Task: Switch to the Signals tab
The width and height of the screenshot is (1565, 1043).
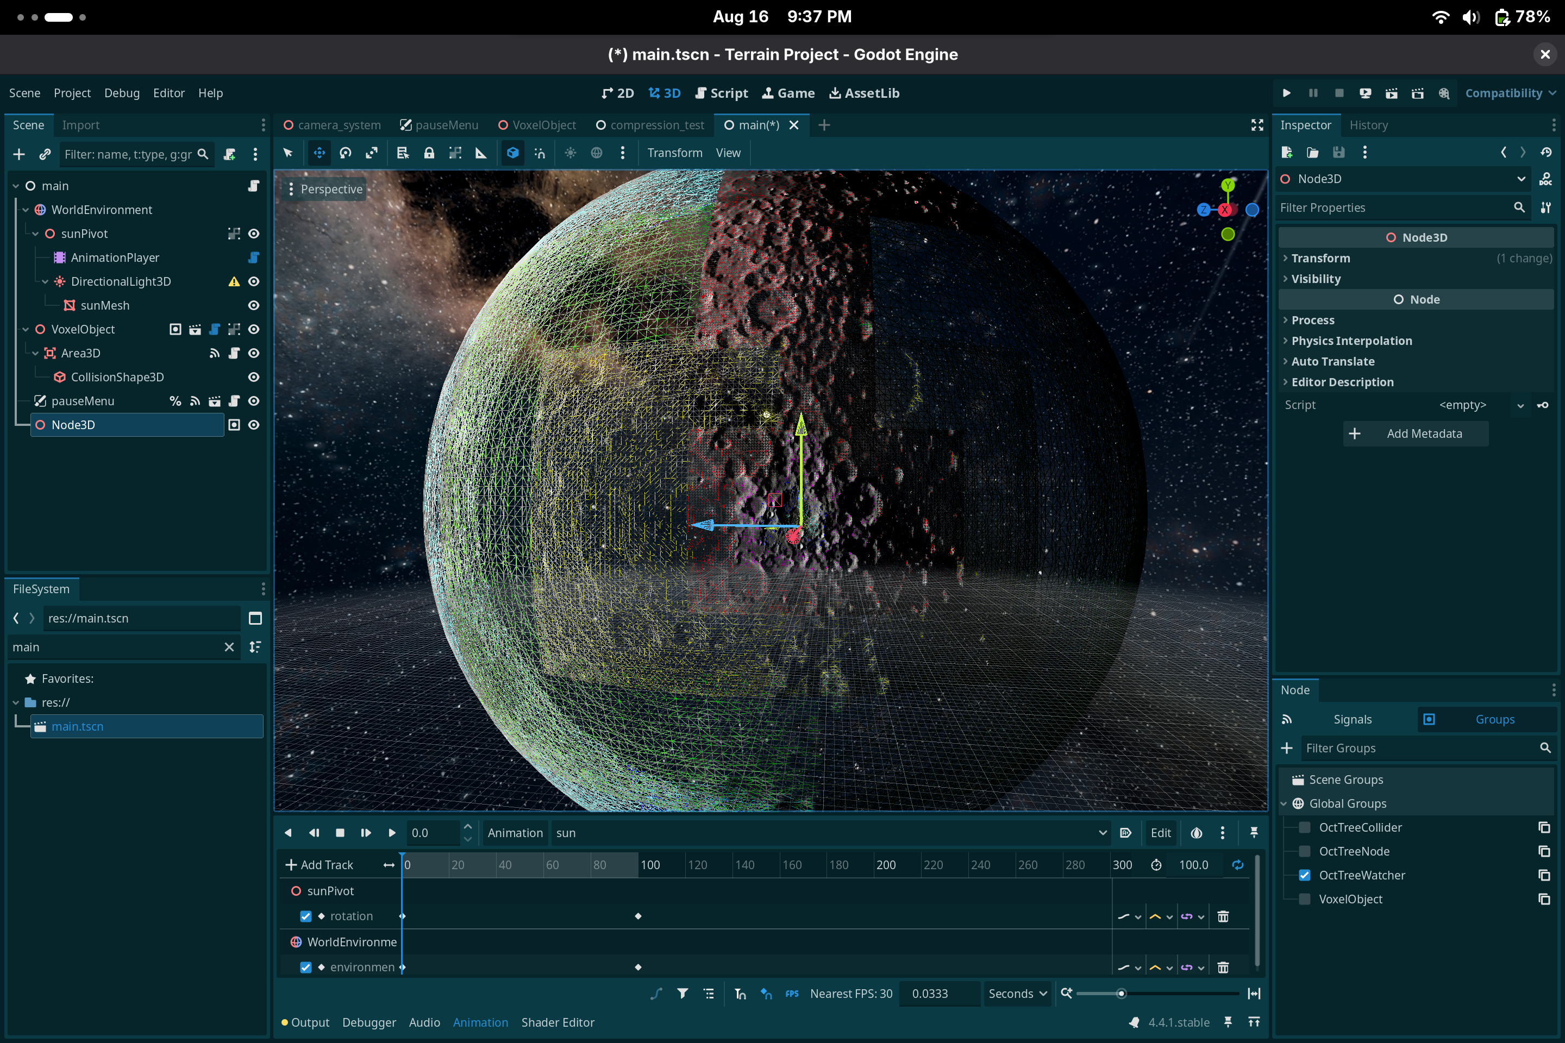Action: click(1351, 719)
